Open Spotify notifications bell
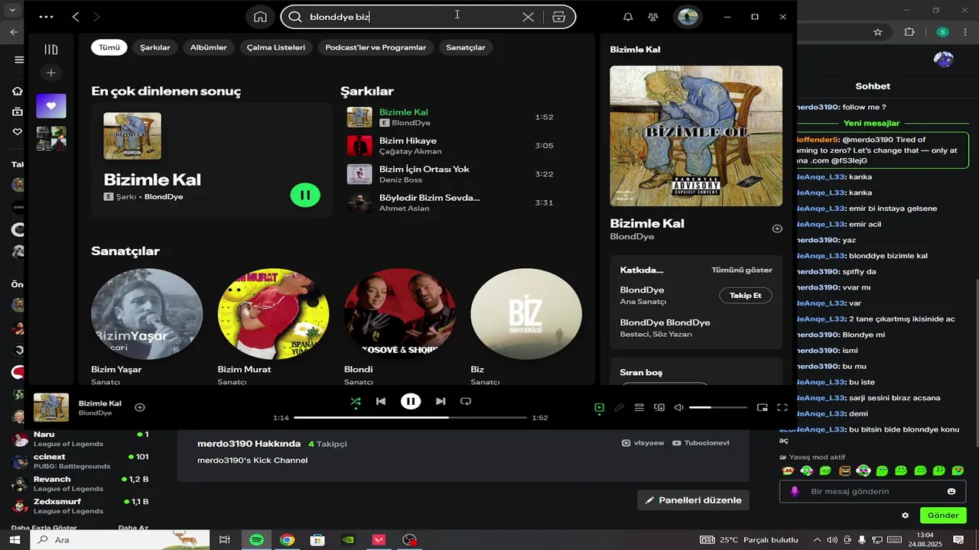The height and width of the screenshot is (550, 979). click(628, 17)
